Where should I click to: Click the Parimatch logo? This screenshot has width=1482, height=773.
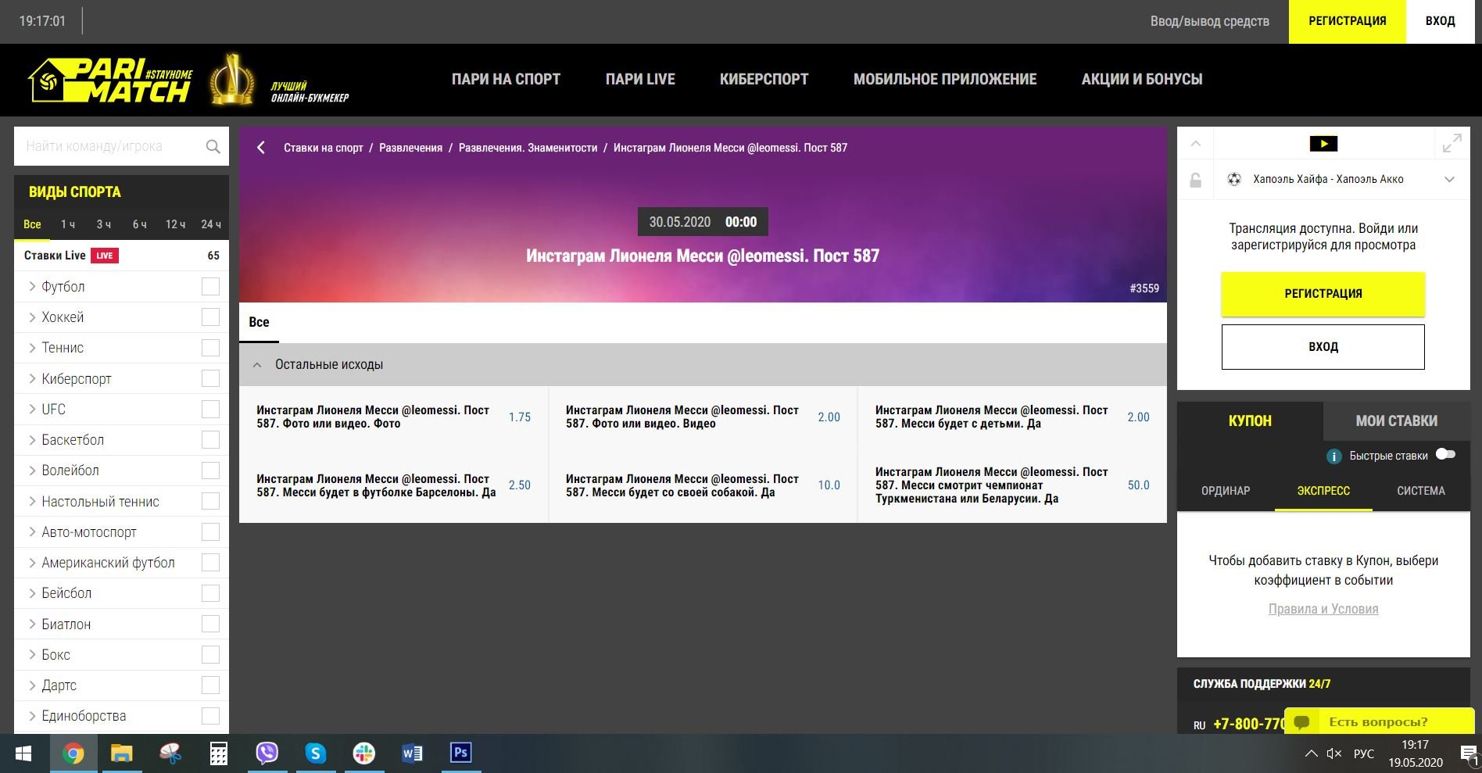point(110,80)
